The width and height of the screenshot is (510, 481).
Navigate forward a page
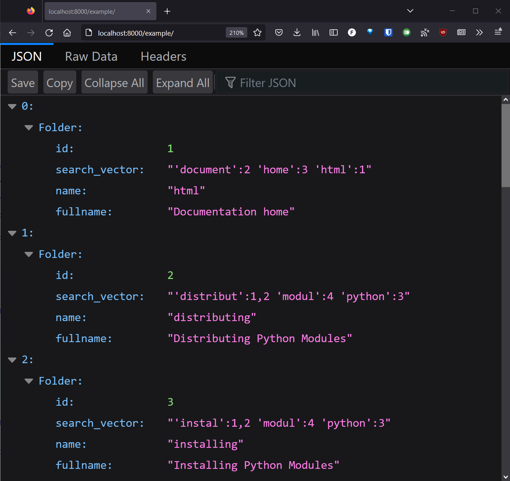click(x=31, y=32)
